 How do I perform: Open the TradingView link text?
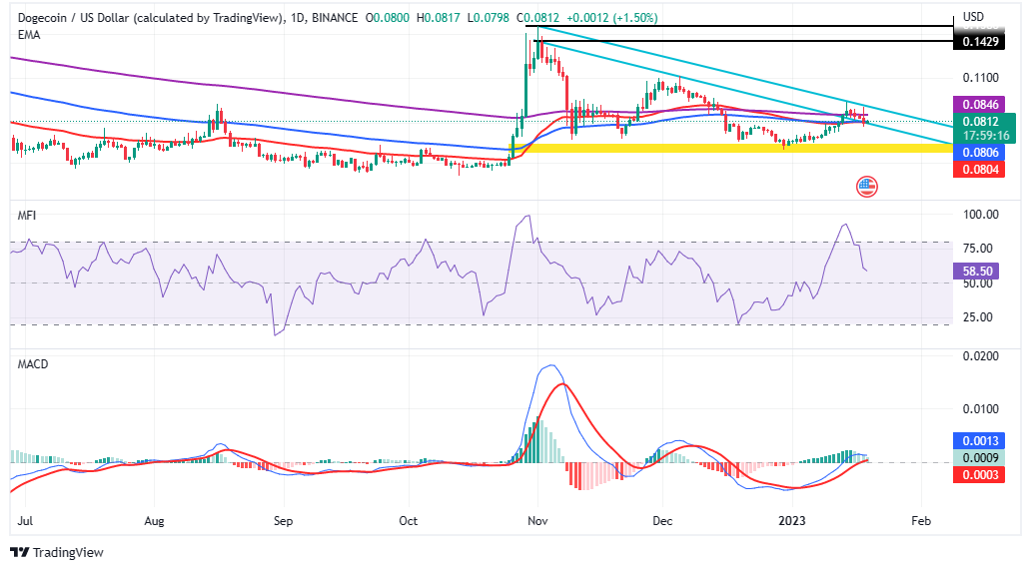click(x=68, y=552)
